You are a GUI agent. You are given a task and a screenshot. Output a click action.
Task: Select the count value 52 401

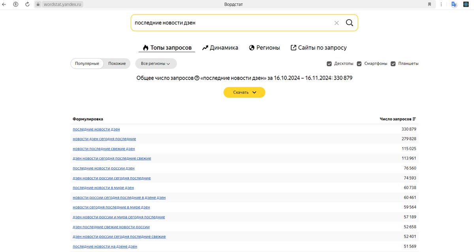tap(410, 237)
